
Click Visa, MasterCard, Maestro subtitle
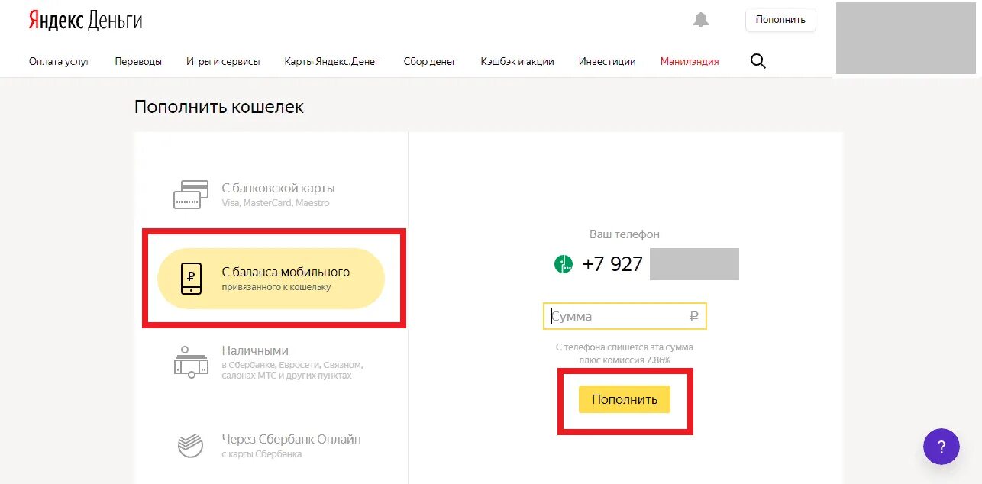[276, 203]
